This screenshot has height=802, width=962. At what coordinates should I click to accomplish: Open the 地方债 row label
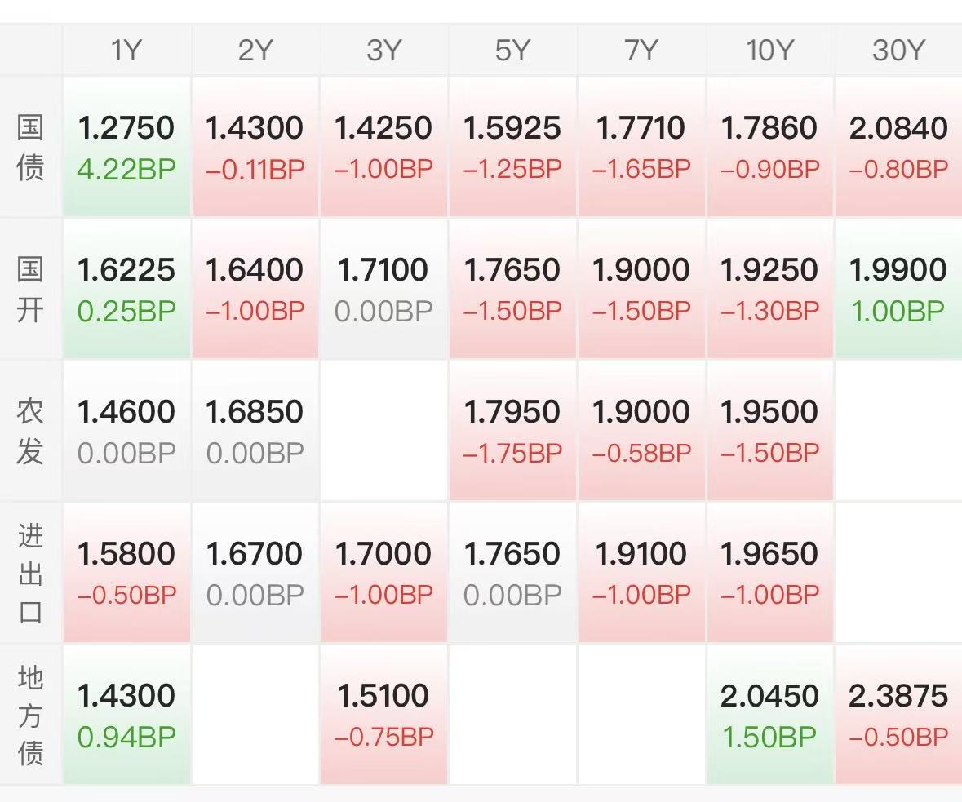pyautogui.click(x=30, y=715)
